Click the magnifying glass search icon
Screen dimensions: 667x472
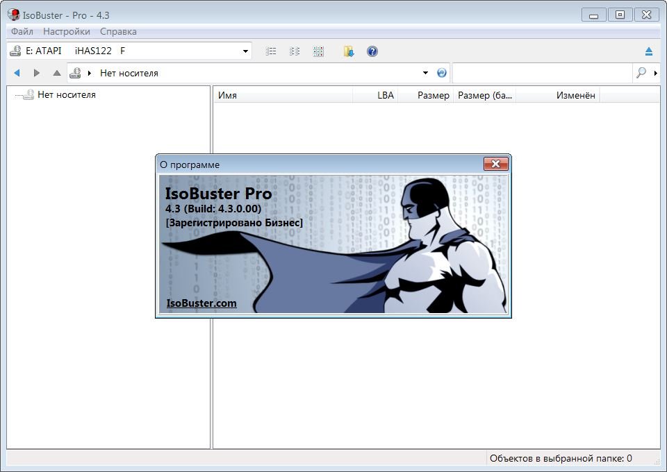(641, 73)
